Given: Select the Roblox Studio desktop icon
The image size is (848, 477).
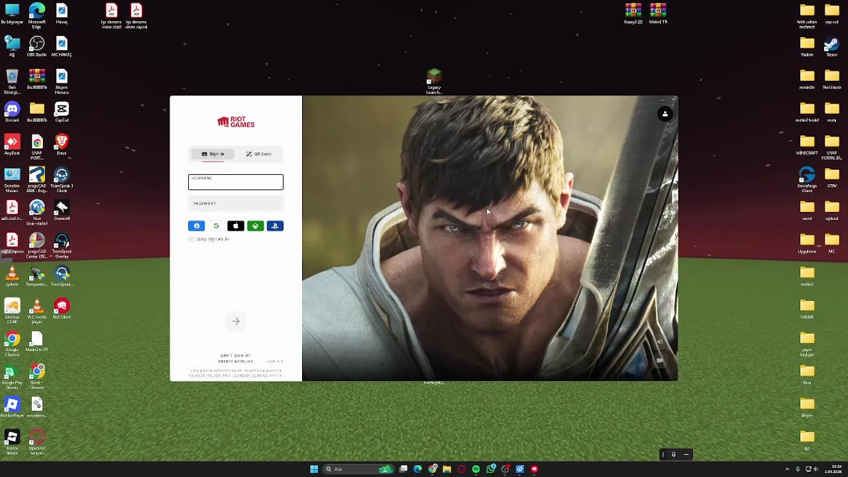Looking at the screenshot, I should tap(12, 443).
